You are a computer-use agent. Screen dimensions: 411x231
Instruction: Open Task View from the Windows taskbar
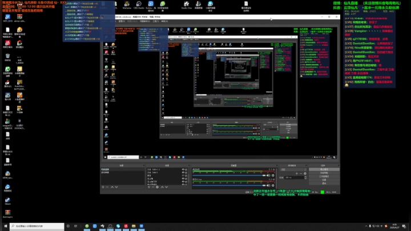[x=75, y=226]
